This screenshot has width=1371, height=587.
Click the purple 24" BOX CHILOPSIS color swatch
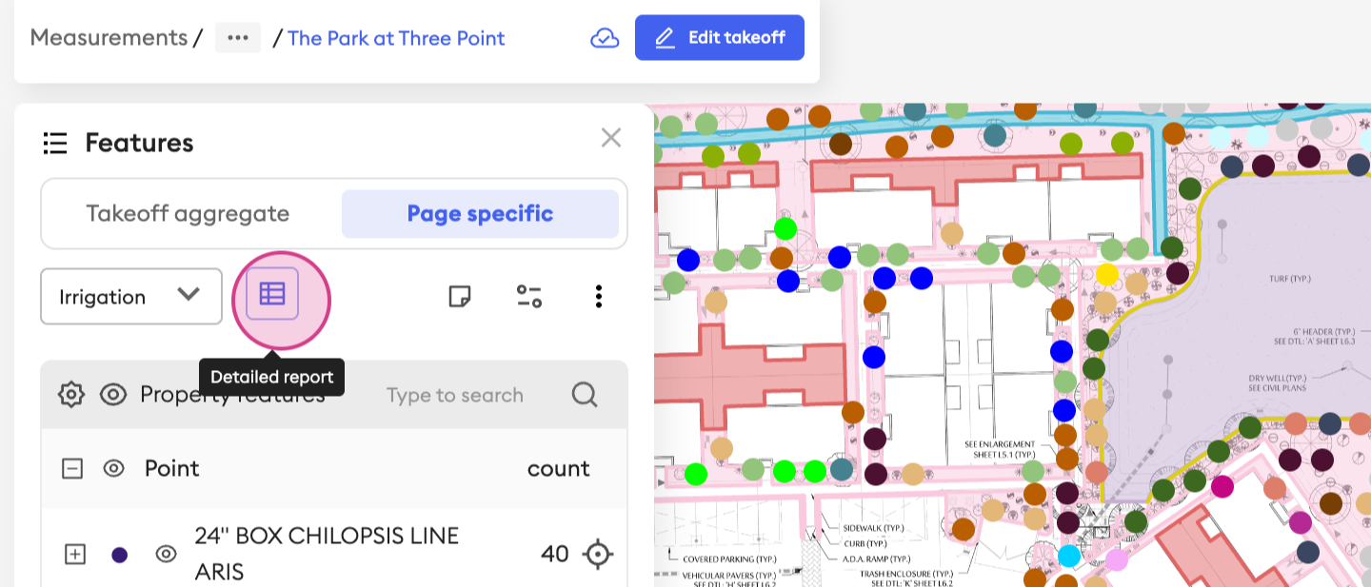point(120,555)
